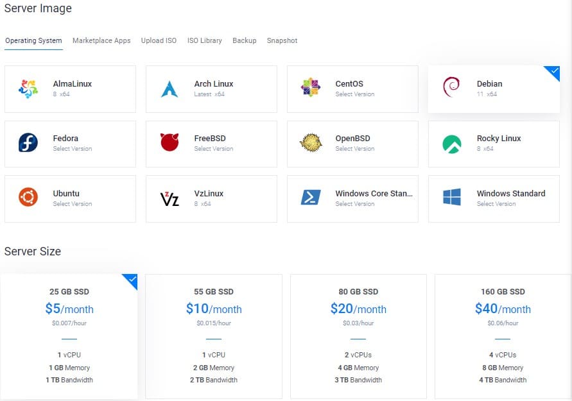
Task: Open the Operating System tab
Action: pos(33,40)
